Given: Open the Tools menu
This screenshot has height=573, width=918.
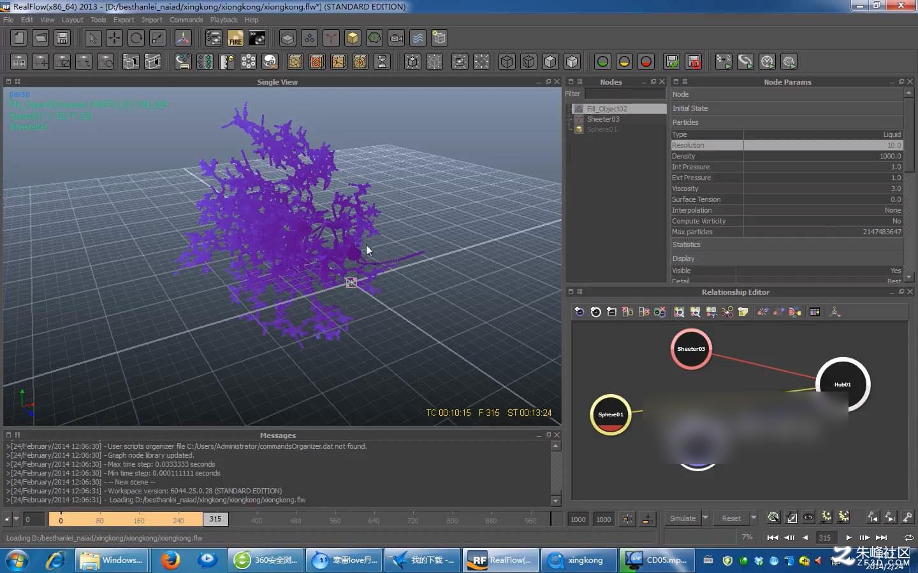Looking at the screenshot, I should 98,20.
